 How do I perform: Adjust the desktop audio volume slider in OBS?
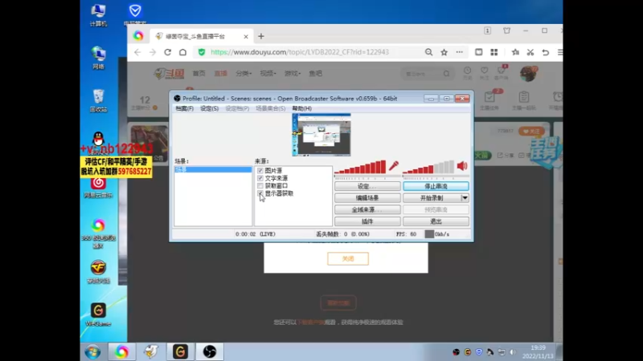(x=428, y=167)
